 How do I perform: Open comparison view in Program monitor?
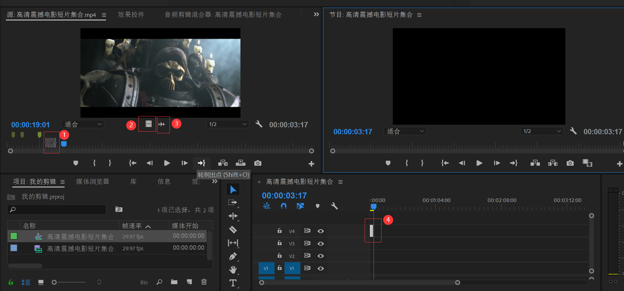(x=587, y=163)
